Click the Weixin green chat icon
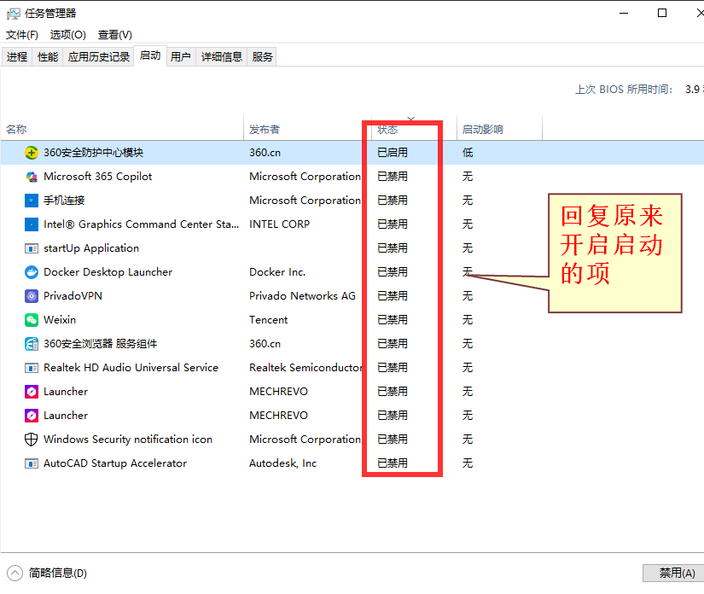 coord(31,320)
